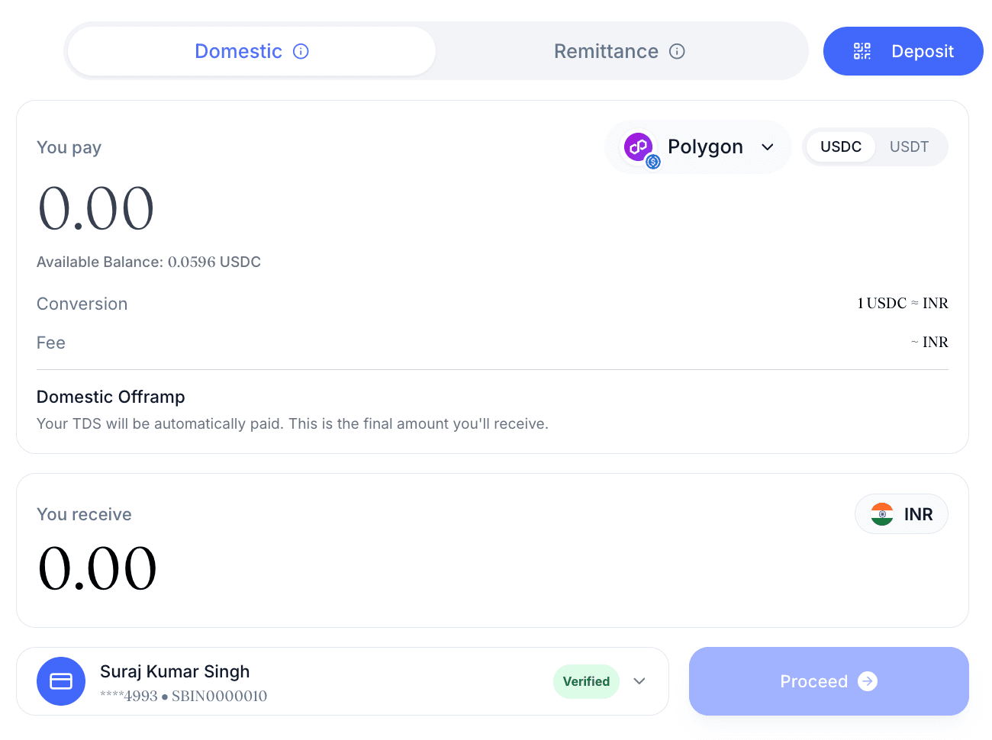Expand the bank account selector chevron
Screen dimensions: 992x740
coord(639,681)
